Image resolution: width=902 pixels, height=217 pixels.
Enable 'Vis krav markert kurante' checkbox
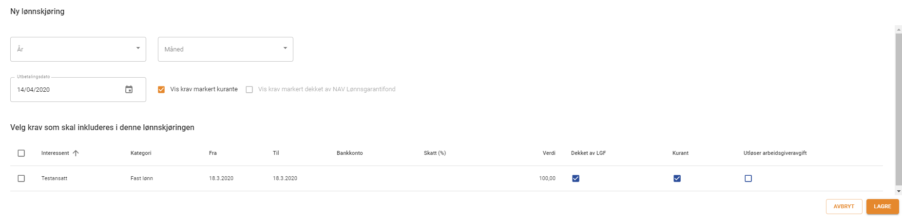pyautogui.click(x=161, y=89)
